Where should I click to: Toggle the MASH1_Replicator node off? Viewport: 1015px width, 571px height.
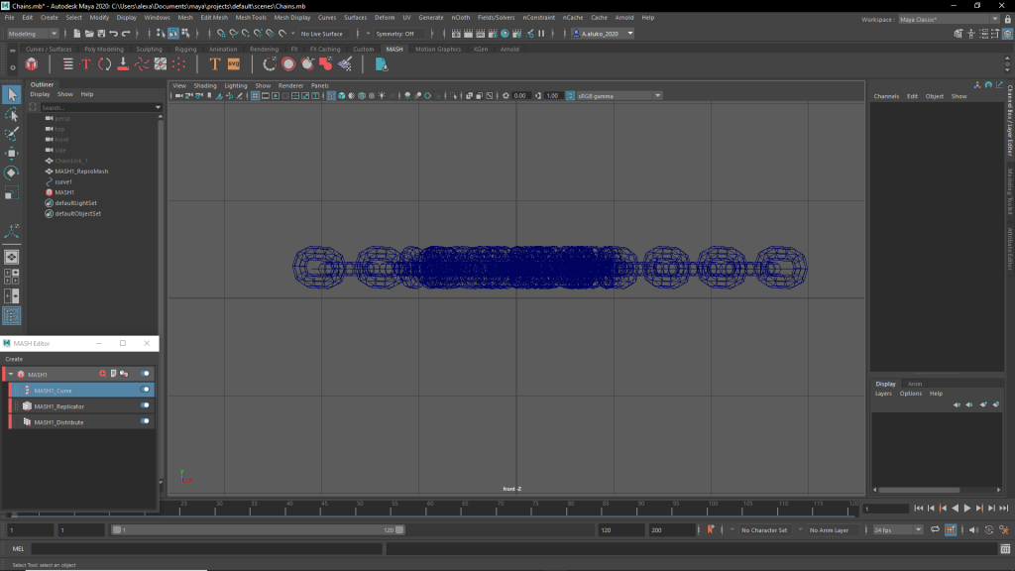click(x=146, y=406)
